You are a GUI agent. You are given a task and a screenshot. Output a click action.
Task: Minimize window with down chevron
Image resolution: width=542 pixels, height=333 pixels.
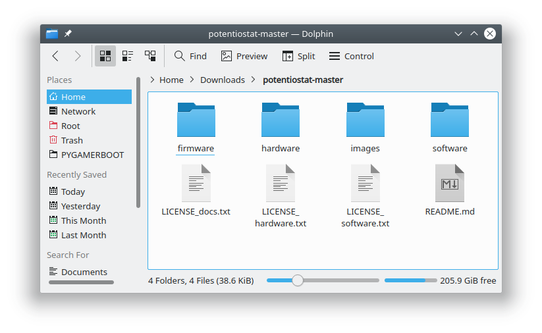click(458, 34)
